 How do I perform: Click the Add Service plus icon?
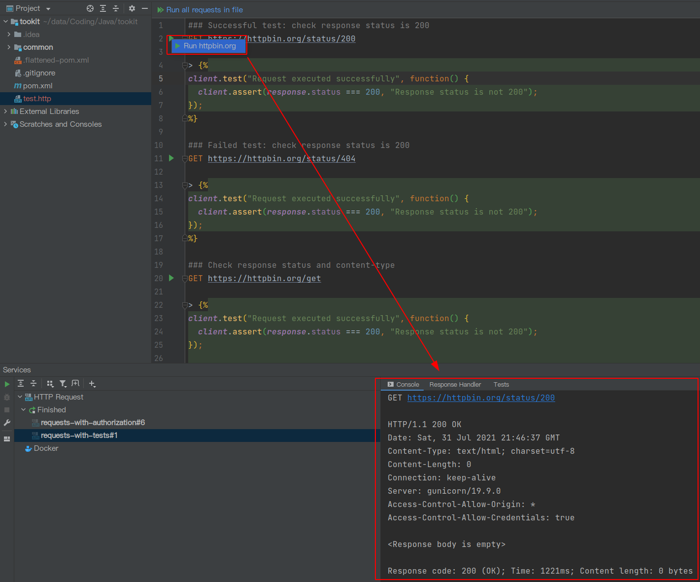point(92,384)
